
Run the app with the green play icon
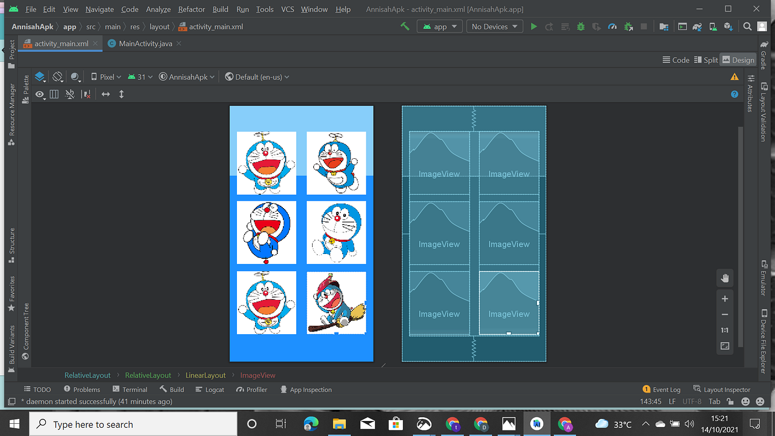point(534,26)
